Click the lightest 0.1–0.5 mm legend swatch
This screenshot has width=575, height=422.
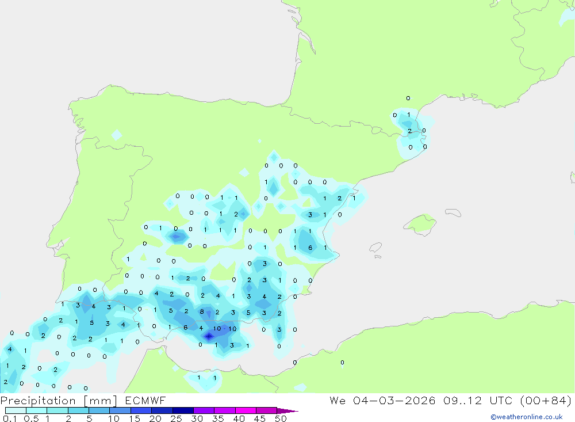(16, 410)
